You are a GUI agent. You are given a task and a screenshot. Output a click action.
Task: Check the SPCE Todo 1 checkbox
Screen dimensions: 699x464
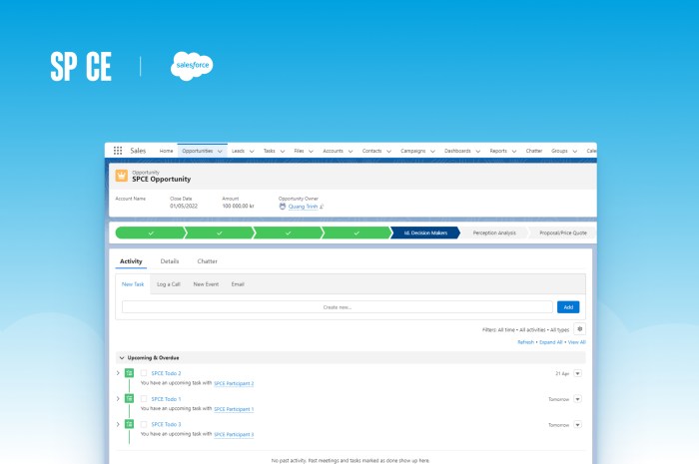(144, 398)
